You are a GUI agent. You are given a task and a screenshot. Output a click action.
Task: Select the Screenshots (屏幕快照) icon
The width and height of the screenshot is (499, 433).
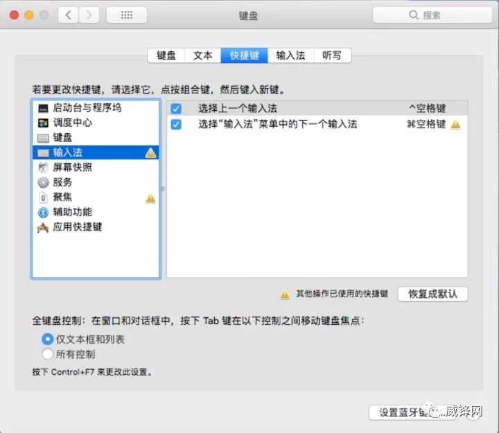coord(43,167)
